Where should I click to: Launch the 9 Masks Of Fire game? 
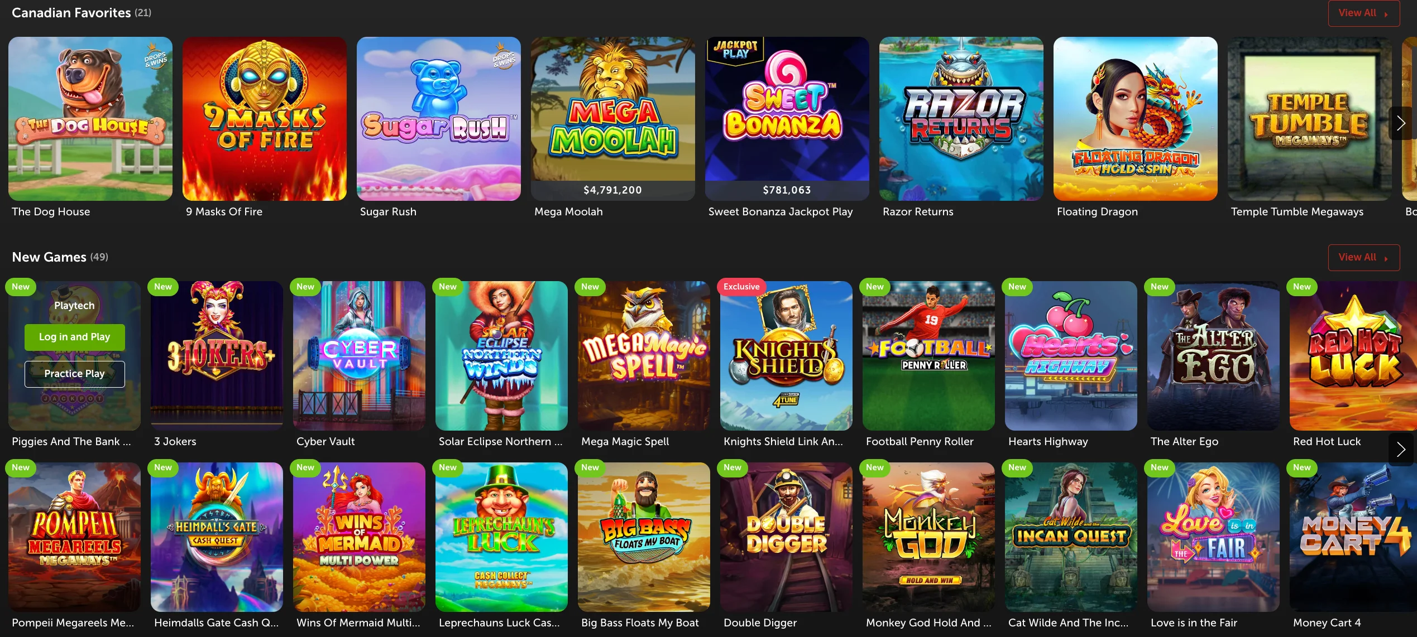(265, 119)
